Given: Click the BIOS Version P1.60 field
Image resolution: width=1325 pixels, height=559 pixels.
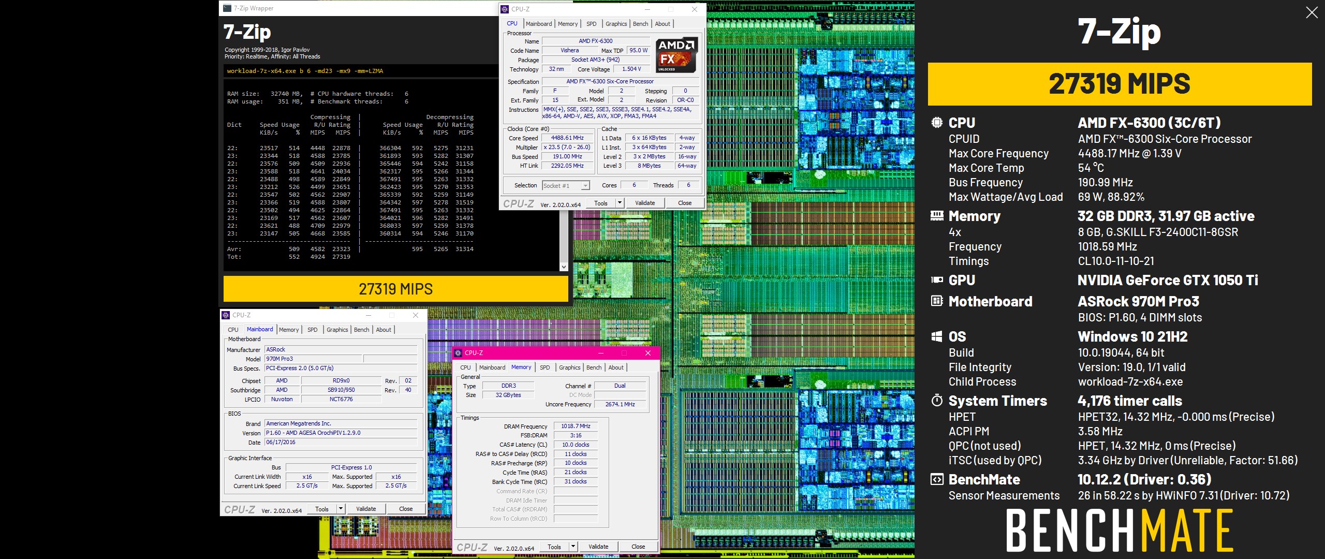Looking at the screenshot, I should 341,433.
